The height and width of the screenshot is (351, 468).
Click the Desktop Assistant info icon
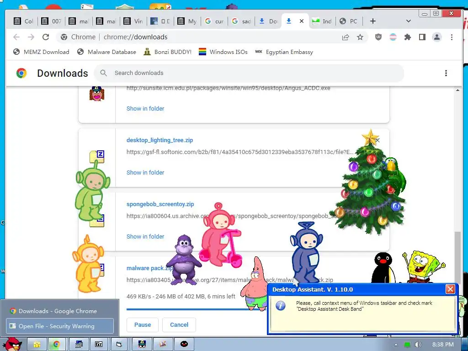(x=281, y=306)
